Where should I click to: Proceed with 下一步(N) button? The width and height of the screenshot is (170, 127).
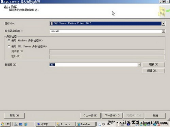coord(112,115)
